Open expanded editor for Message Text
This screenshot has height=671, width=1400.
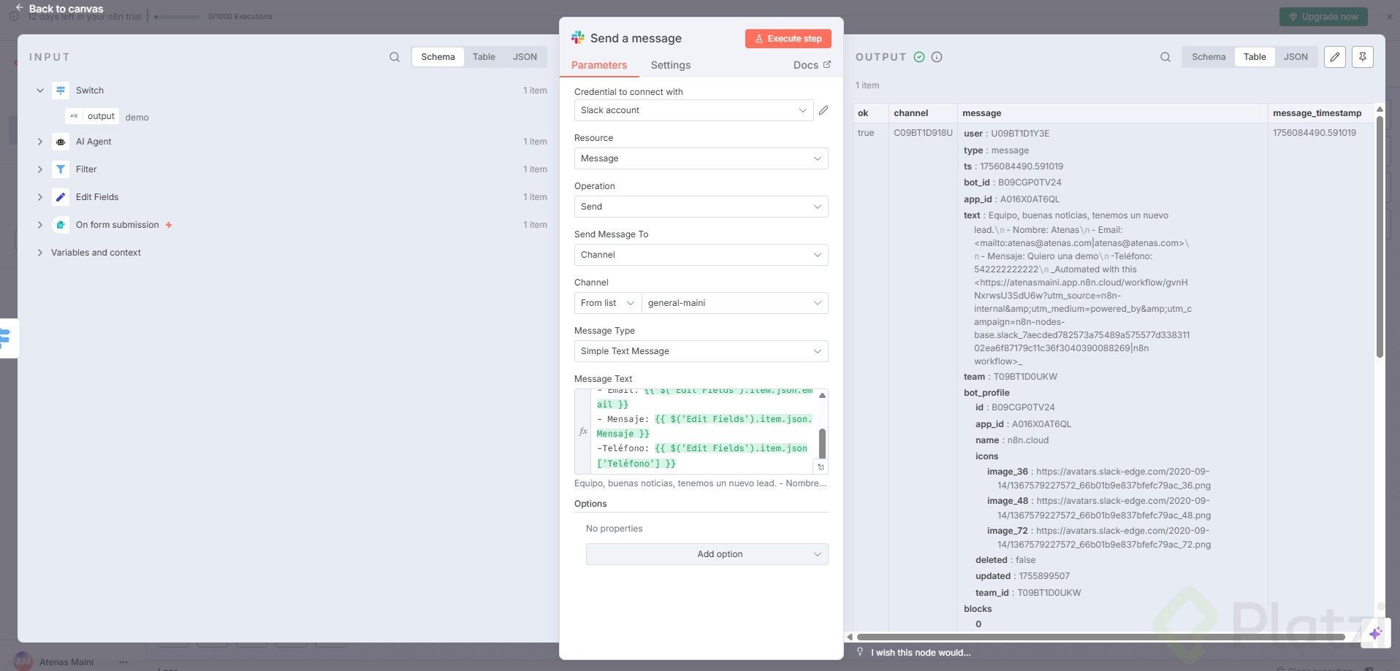(x=821, y=467)
